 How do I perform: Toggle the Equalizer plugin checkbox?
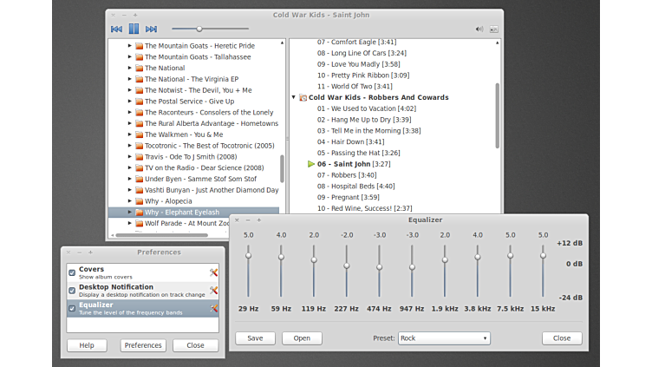pyautogui.click(x=72, y=308)
